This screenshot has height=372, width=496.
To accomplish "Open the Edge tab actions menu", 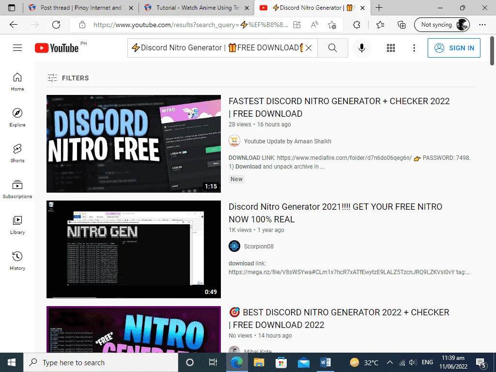I will click(12, 8).
